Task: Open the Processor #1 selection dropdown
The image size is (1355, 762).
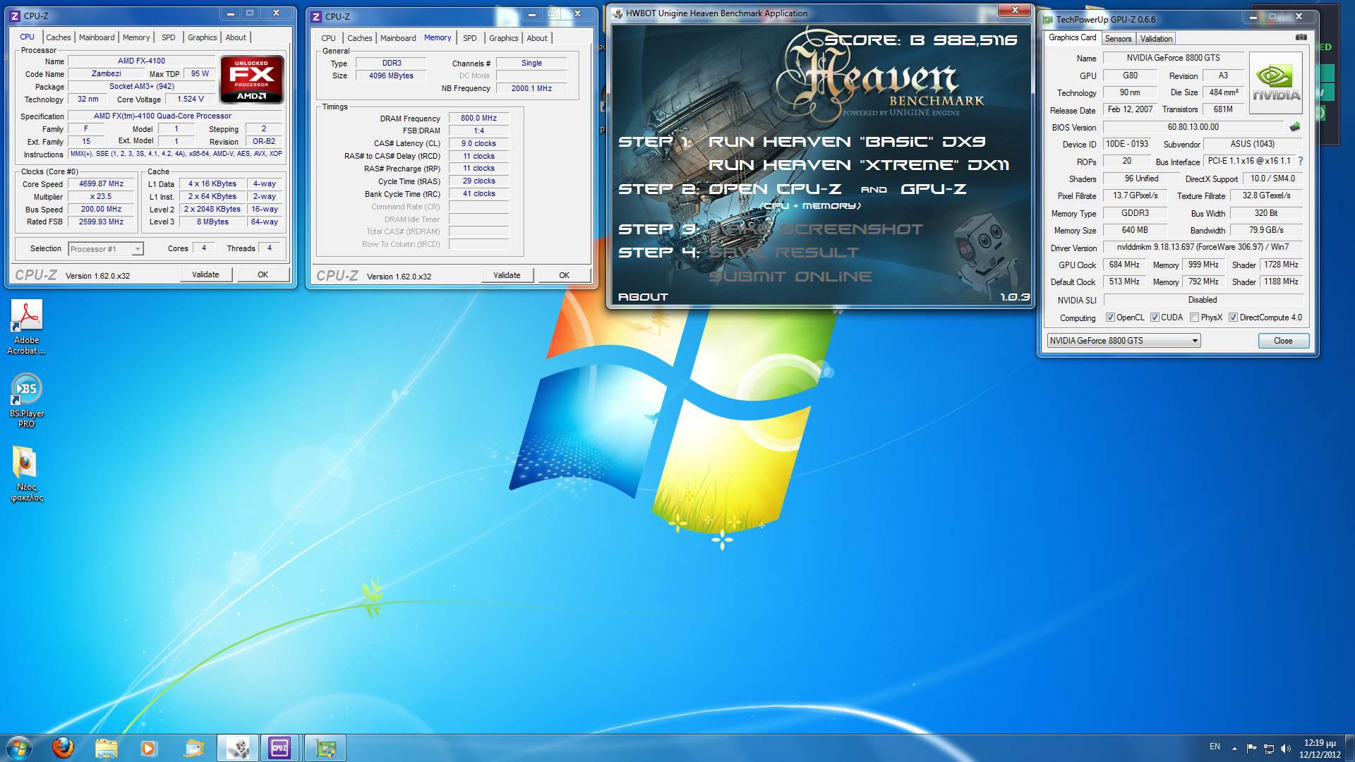Action: (106, 248)
